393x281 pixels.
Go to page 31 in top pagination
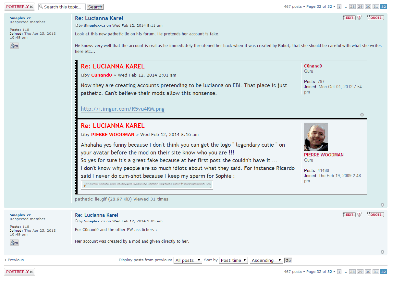375,6
